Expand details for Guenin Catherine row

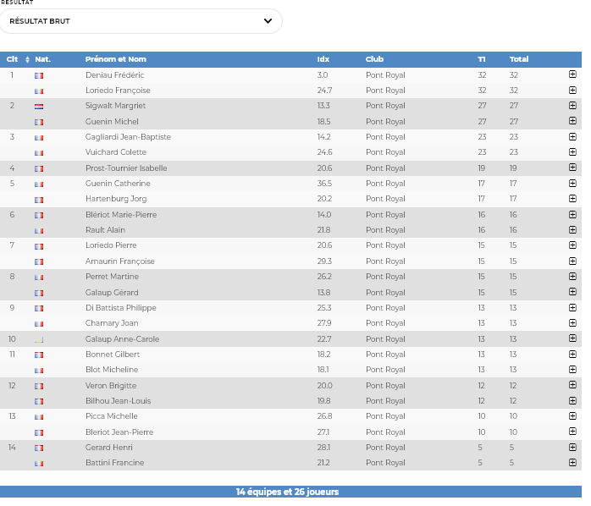[572, 183]
